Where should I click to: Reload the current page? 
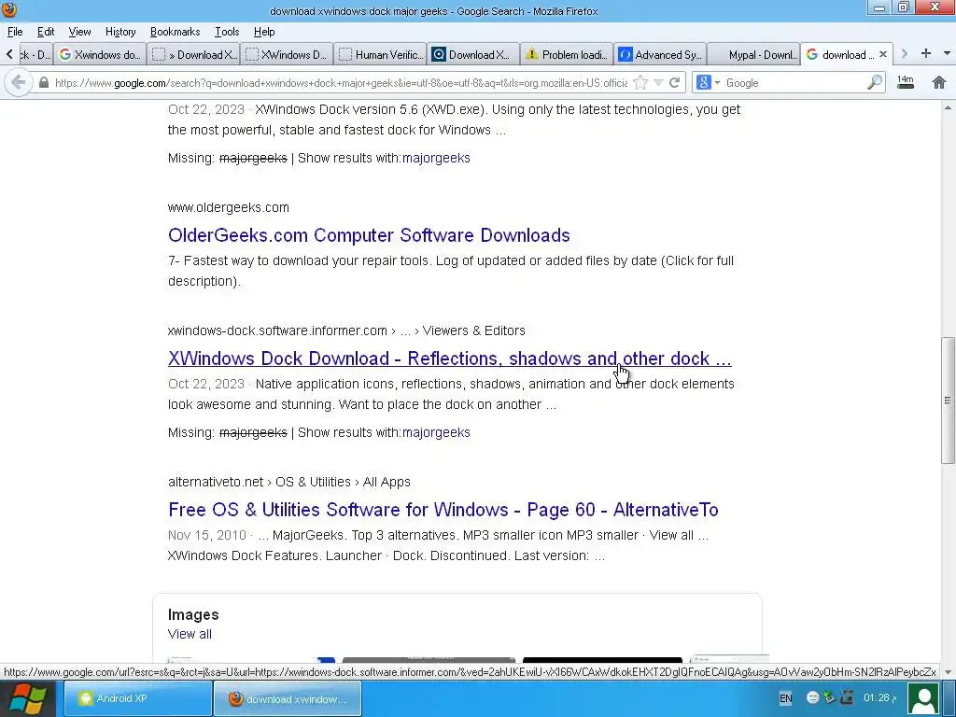click(x=674, y=83)
